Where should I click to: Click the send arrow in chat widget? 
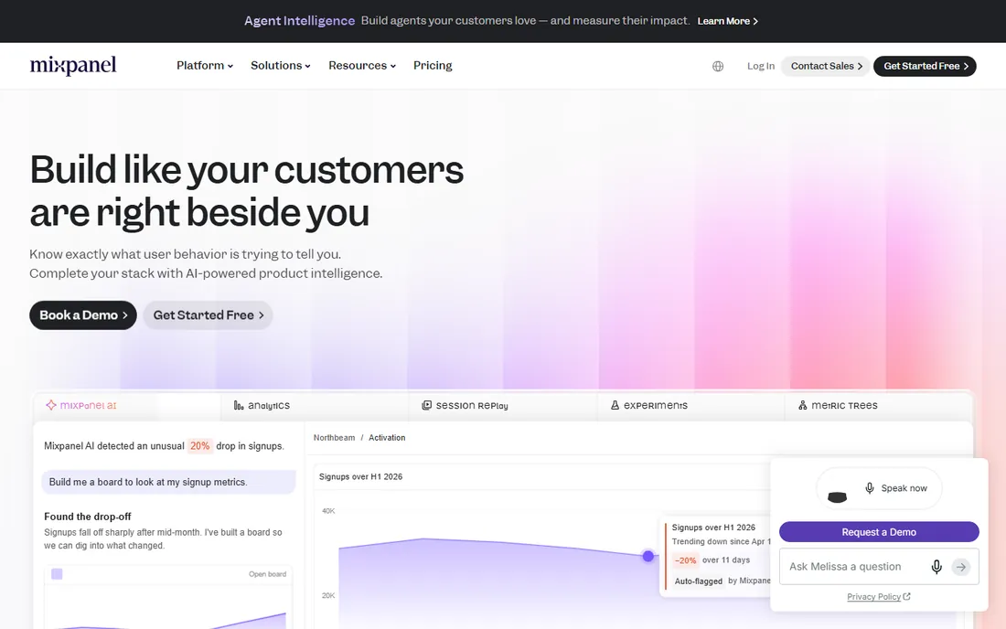[961, 567]
